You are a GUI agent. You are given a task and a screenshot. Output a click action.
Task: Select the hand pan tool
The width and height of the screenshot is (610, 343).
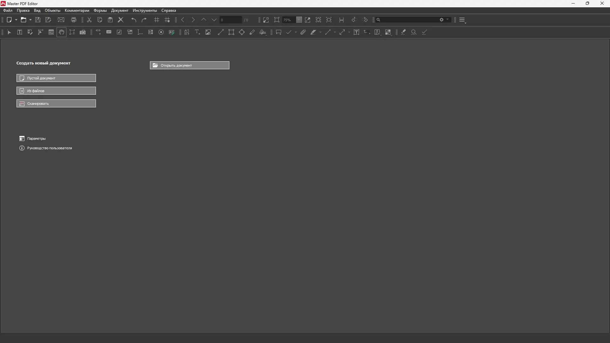[61, 32]
